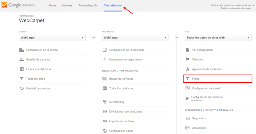The image size is (256, 134).
Task: Click the Agrupación de contenido icon
Action: coord(188,69)
